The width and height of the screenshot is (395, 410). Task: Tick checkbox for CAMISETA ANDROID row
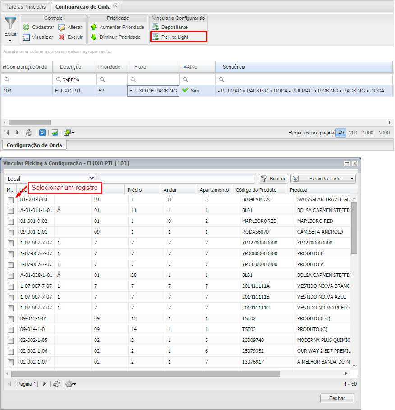pyautogui.click(x=10, y=232)
